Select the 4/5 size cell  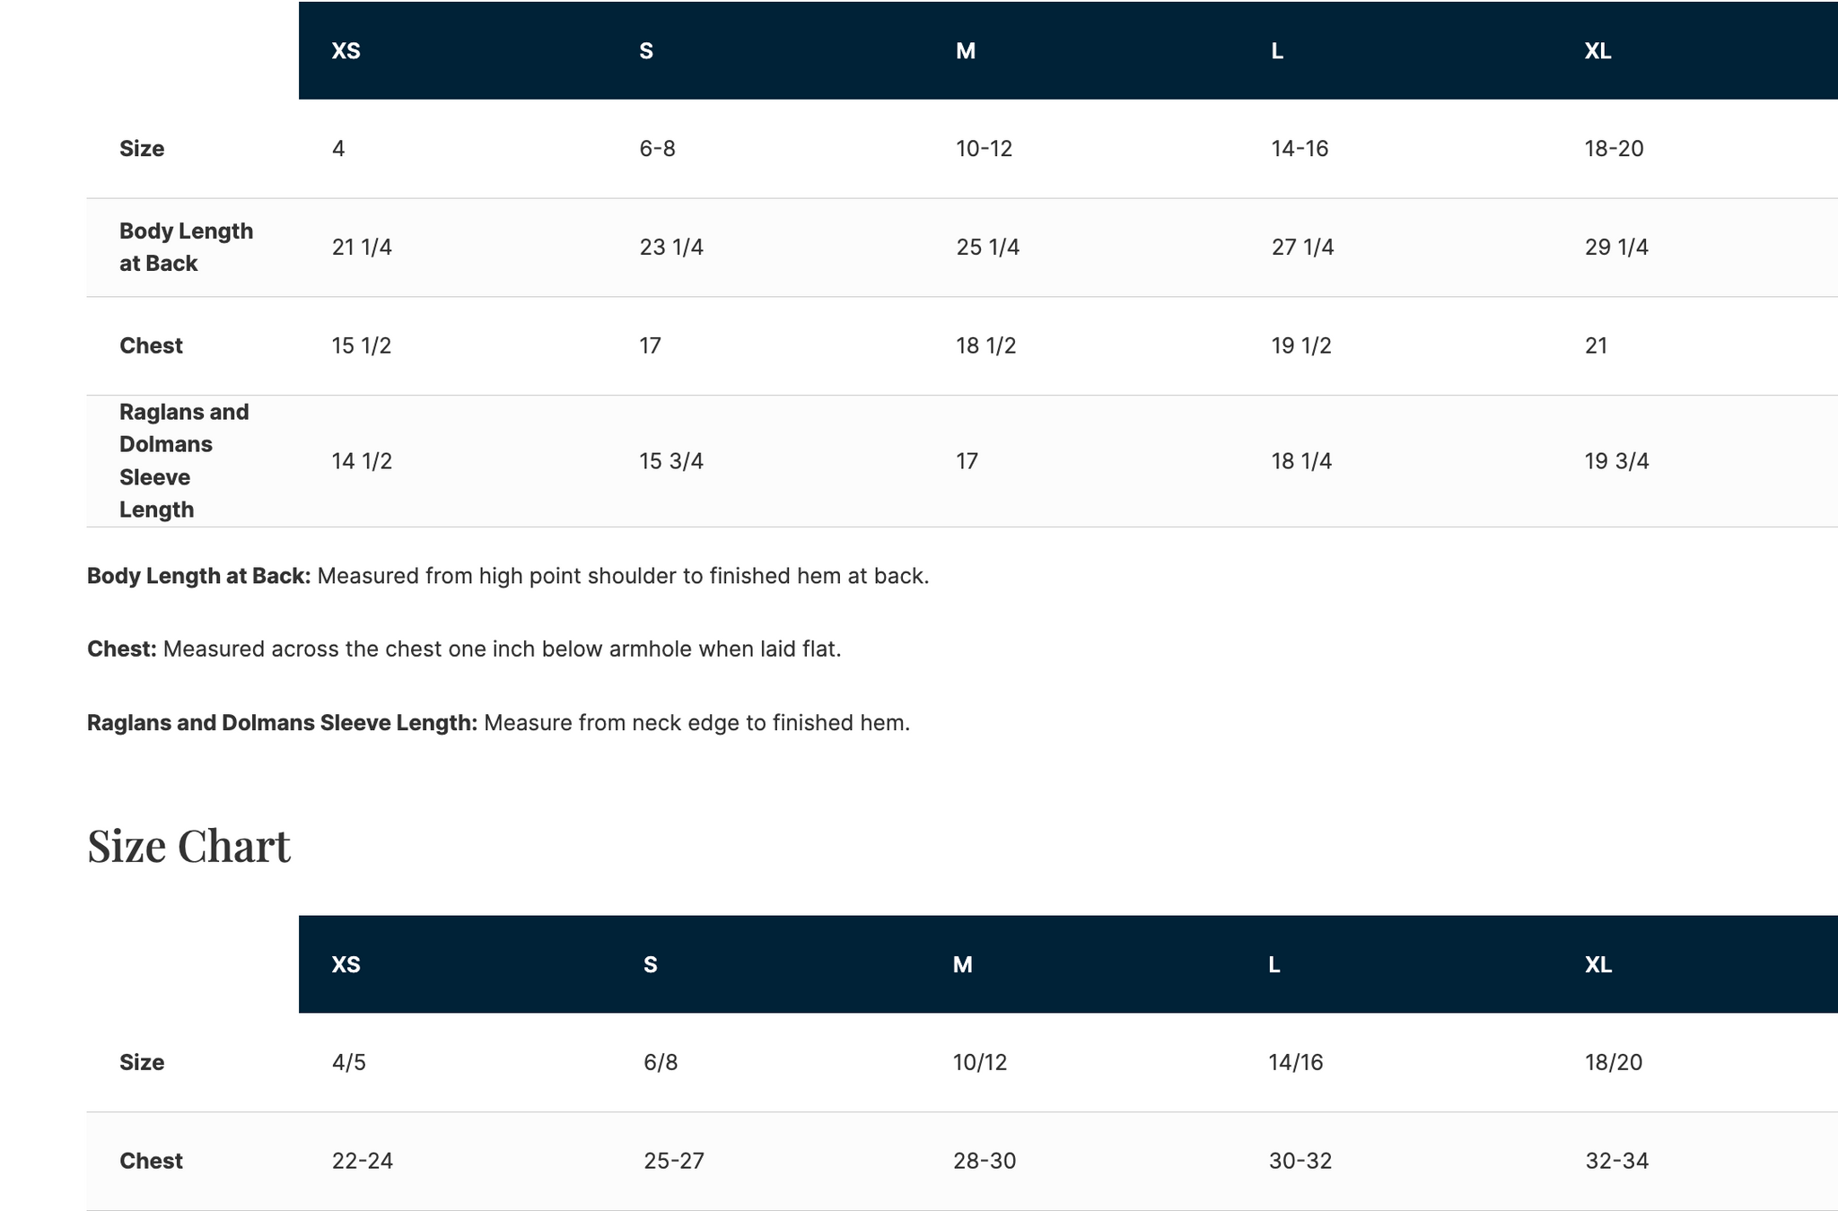pyautogui.click(x=349, y=1063)
